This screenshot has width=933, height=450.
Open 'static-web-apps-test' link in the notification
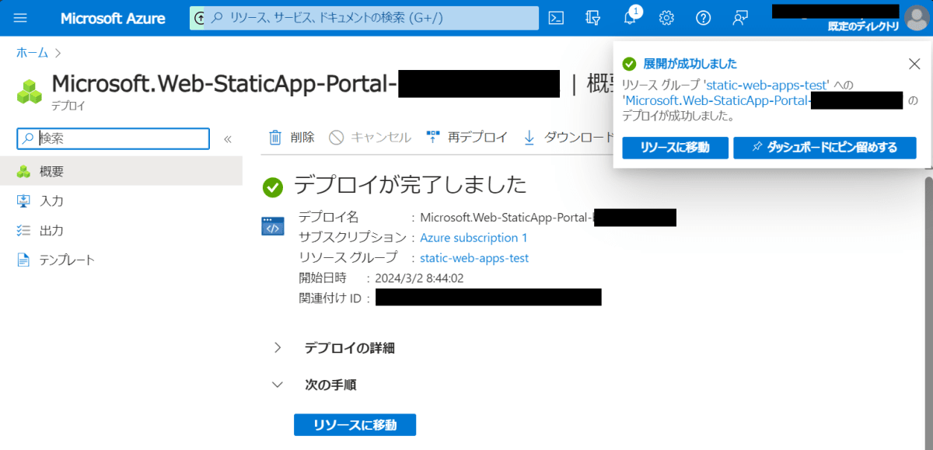(768, 85)
